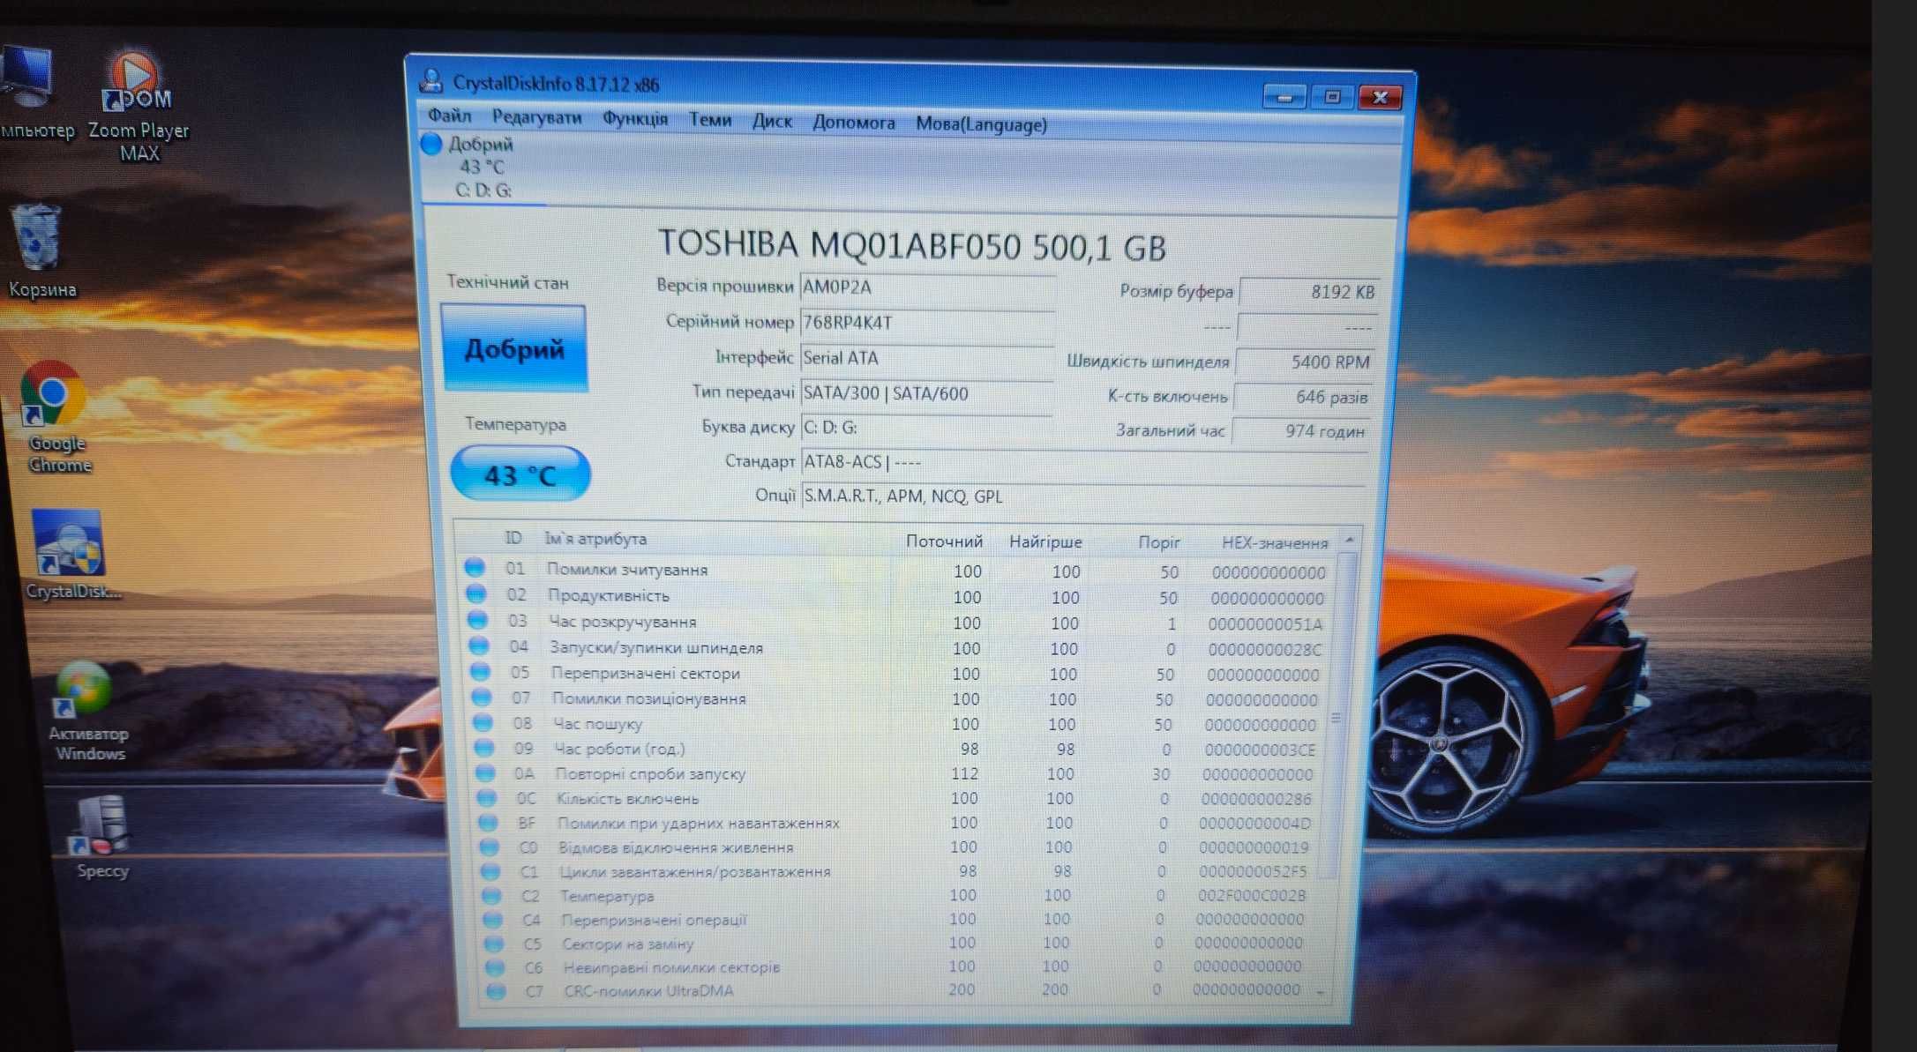Click the Буква диску field
The width and height of the screenshot is (1917, 1052).
coord(926,428)
